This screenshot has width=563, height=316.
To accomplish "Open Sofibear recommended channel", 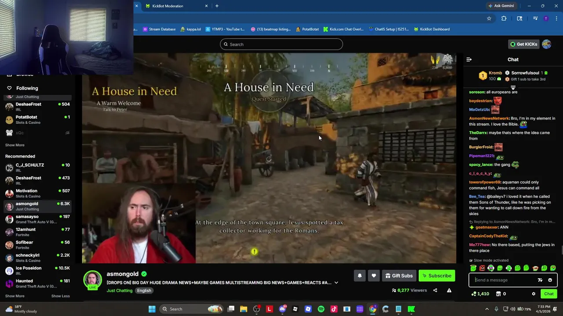I will [x=37, y=245].
